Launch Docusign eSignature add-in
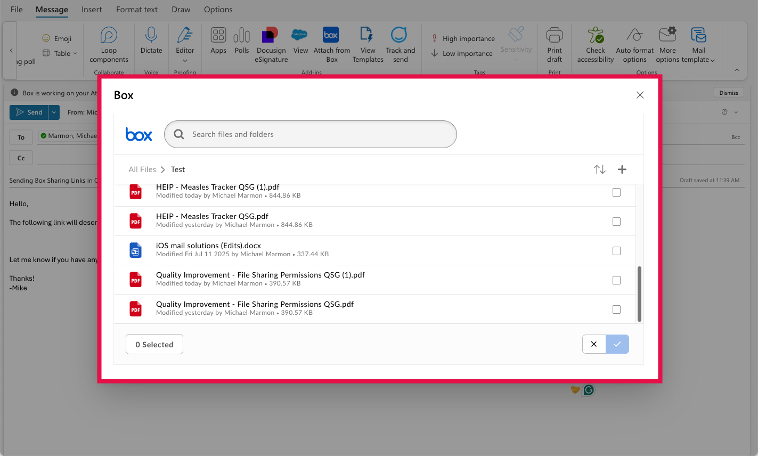 tap(271, 45)
